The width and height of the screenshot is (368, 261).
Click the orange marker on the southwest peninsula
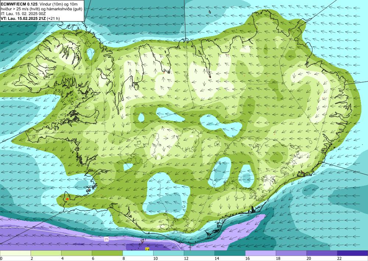tap(67, 199)
